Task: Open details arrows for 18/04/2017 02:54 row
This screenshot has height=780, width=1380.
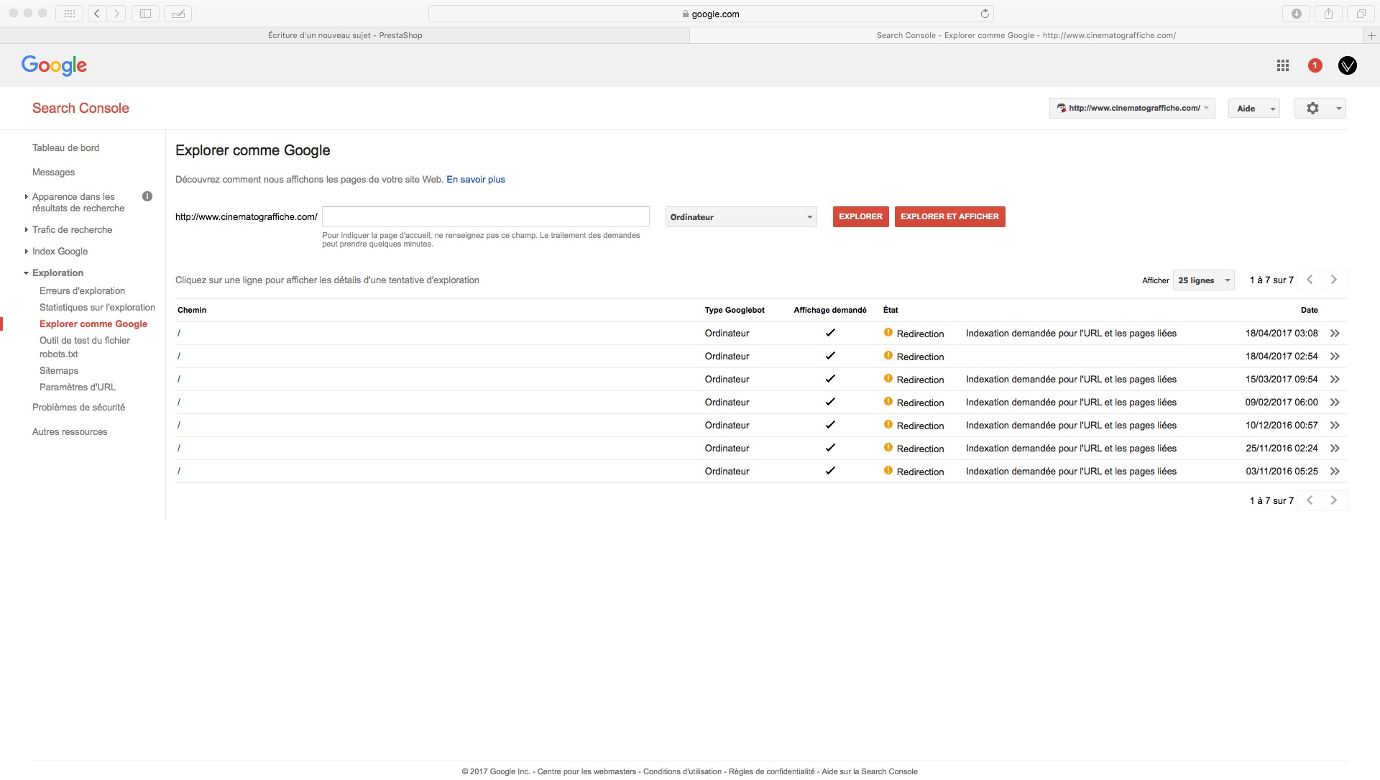Action: (x=1335, y=357)
